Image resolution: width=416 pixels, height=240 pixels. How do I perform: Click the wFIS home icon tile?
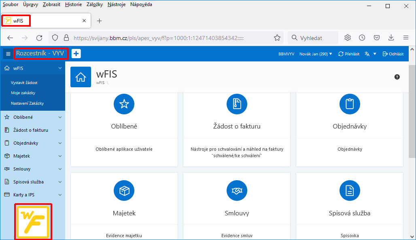click(x=81, y=77)
